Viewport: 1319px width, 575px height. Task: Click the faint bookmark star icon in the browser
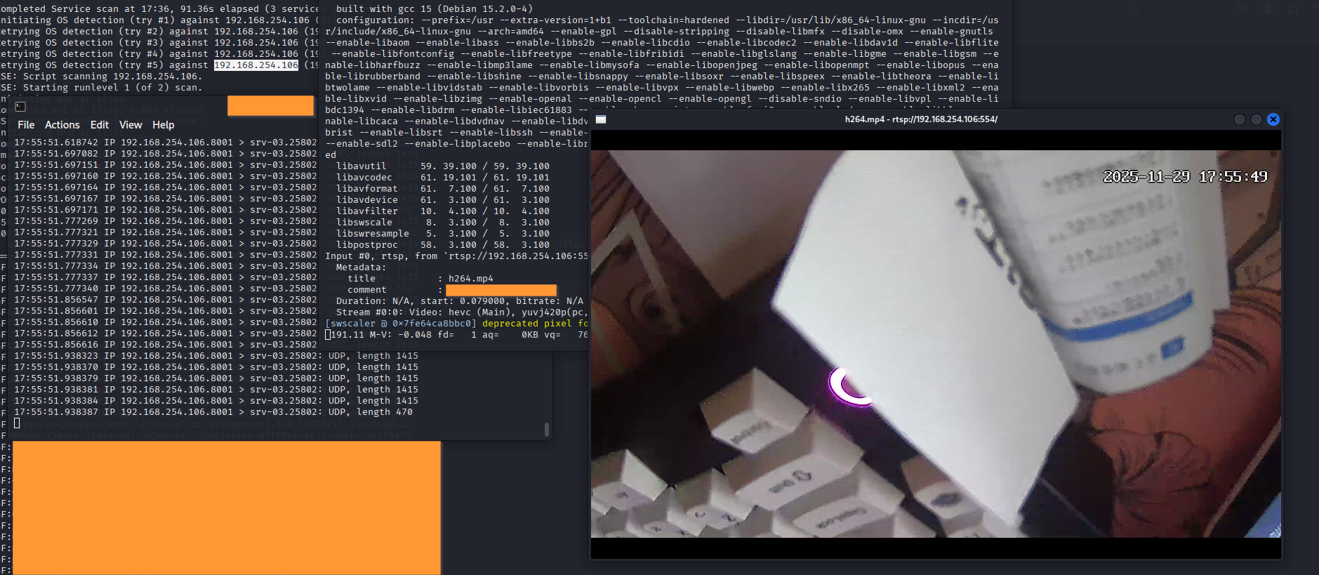[x=1136, y=8]
